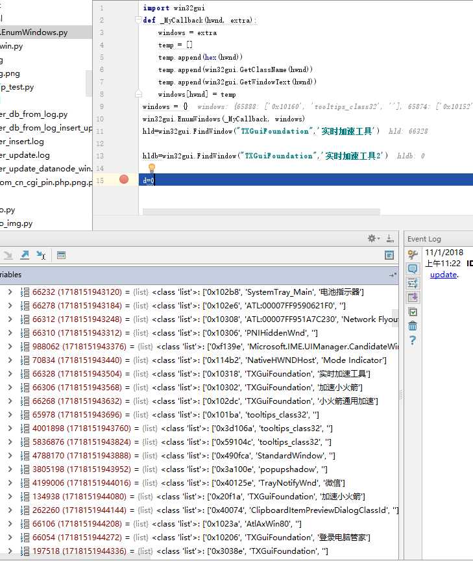
Task: Select win.py in the project tree
Action: 12,46
